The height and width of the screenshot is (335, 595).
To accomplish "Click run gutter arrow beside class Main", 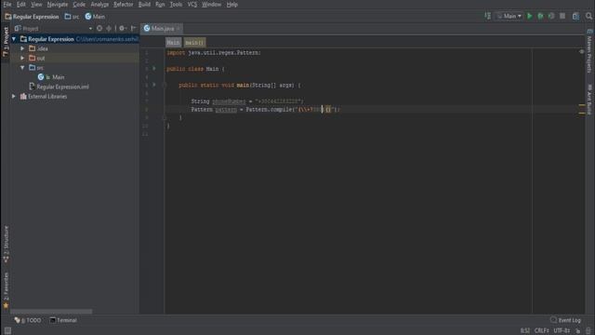I will (154, 69).
